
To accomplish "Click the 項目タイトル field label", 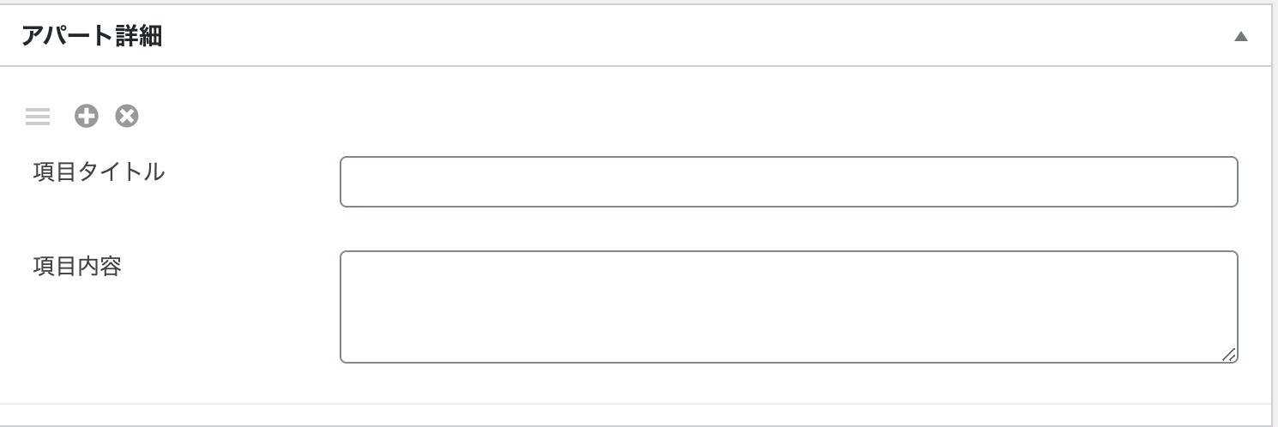I will coord(99,172).
